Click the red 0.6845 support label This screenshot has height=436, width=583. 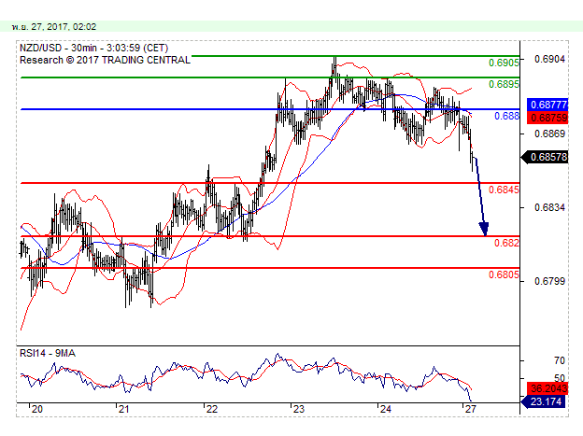click(x=504, y=190)
